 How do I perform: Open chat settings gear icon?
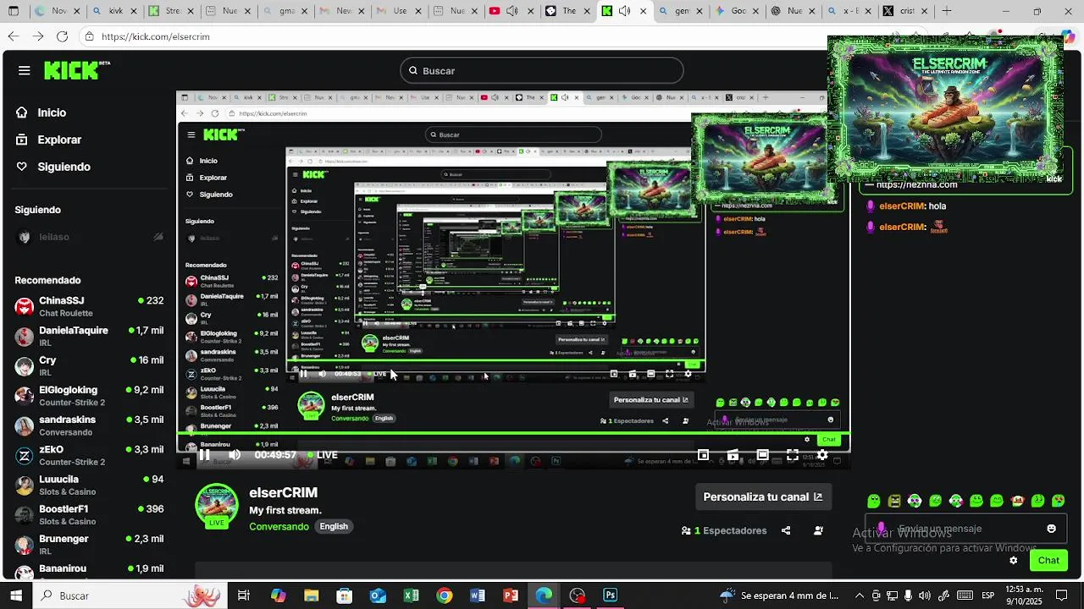point(1013,560)
